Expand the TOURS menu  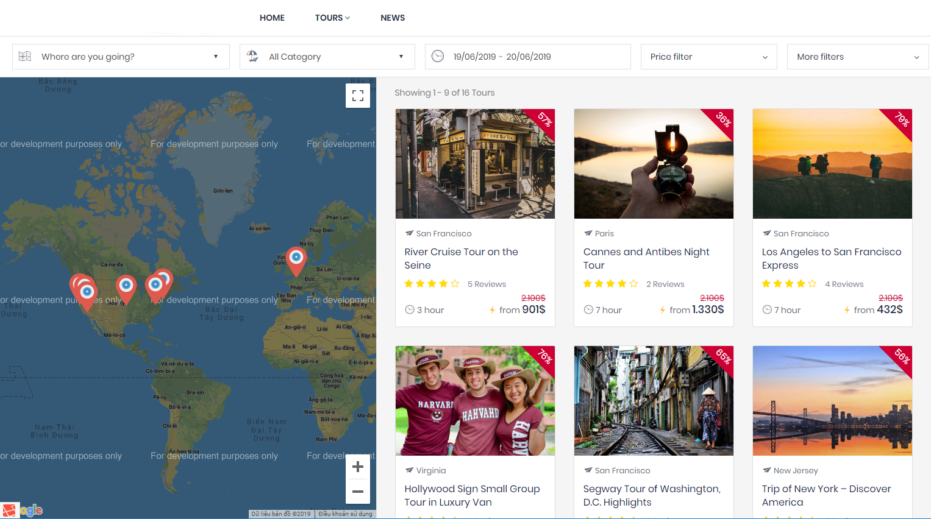coord(332,18)
